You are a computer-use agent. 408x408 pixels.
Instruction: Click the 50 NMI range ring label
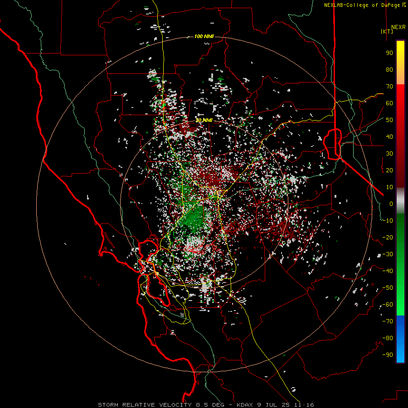coord(204,120)
